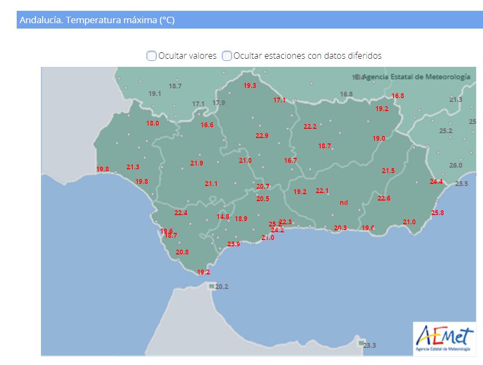Select the station value 22.9

(262, 136)
